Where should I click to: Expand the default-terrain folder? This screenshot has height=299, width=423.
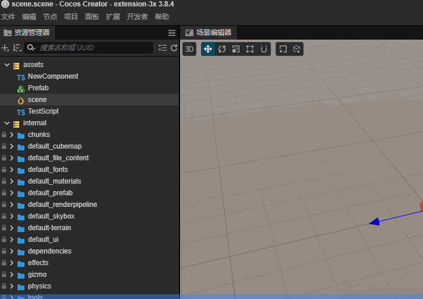tap(12, 228)
